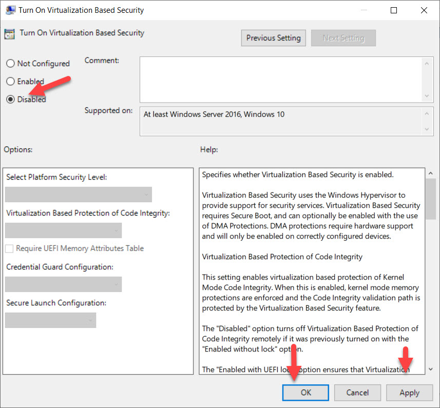Maximize the policy dialog window
The image size is (440, 408).
[x=394, y=10]
